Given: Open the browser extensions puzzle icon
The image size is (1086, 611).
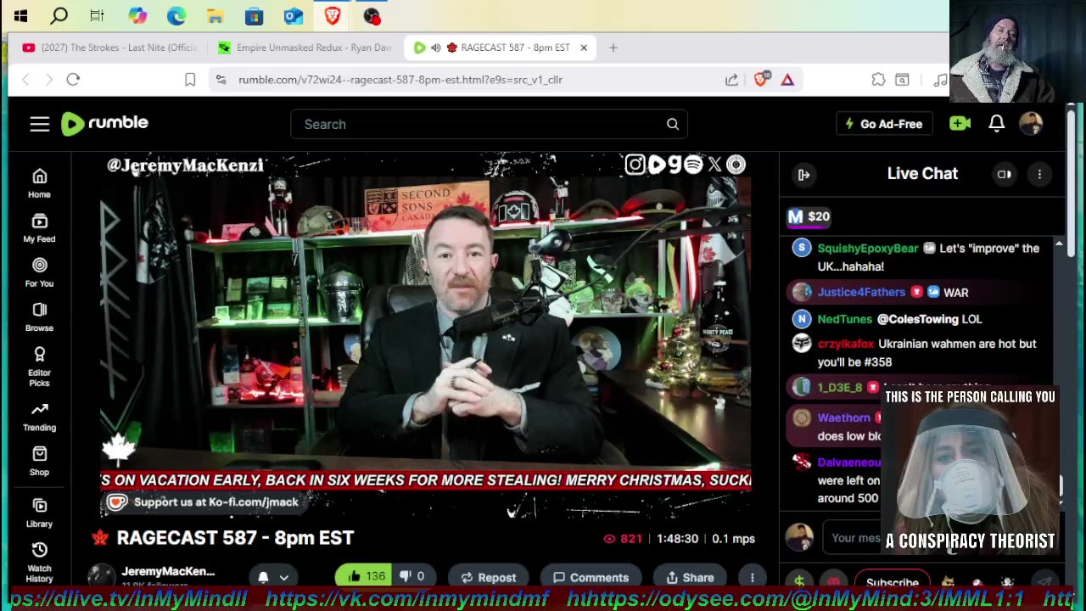Looking at the screenshot, I should tap(878, 80).
